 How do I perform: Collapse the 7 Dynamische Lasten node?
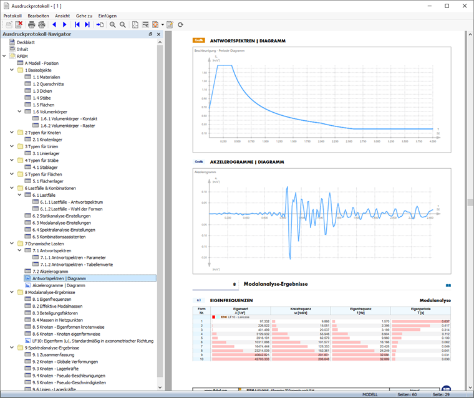click(12, 244)
